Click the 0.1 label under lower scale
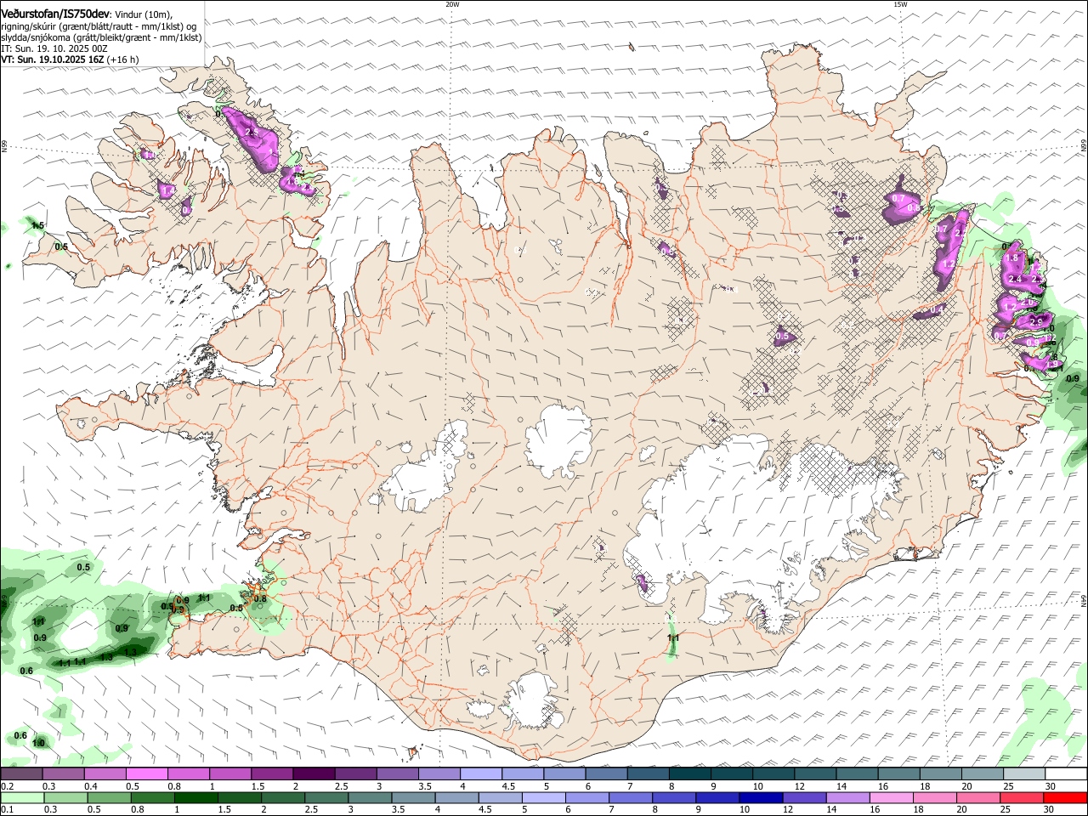1088x816 pixels. pos(7,809)
